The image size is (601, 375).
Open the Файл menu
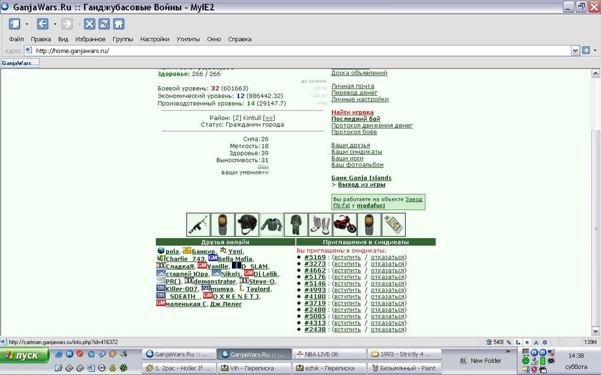point(17,39)
